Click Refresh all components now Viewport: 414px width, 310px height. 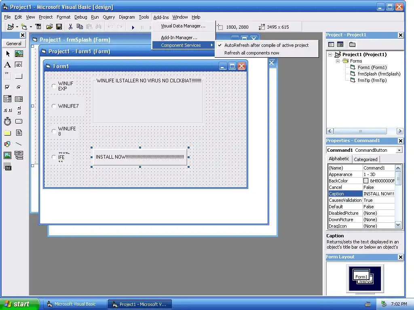point(266,53)
